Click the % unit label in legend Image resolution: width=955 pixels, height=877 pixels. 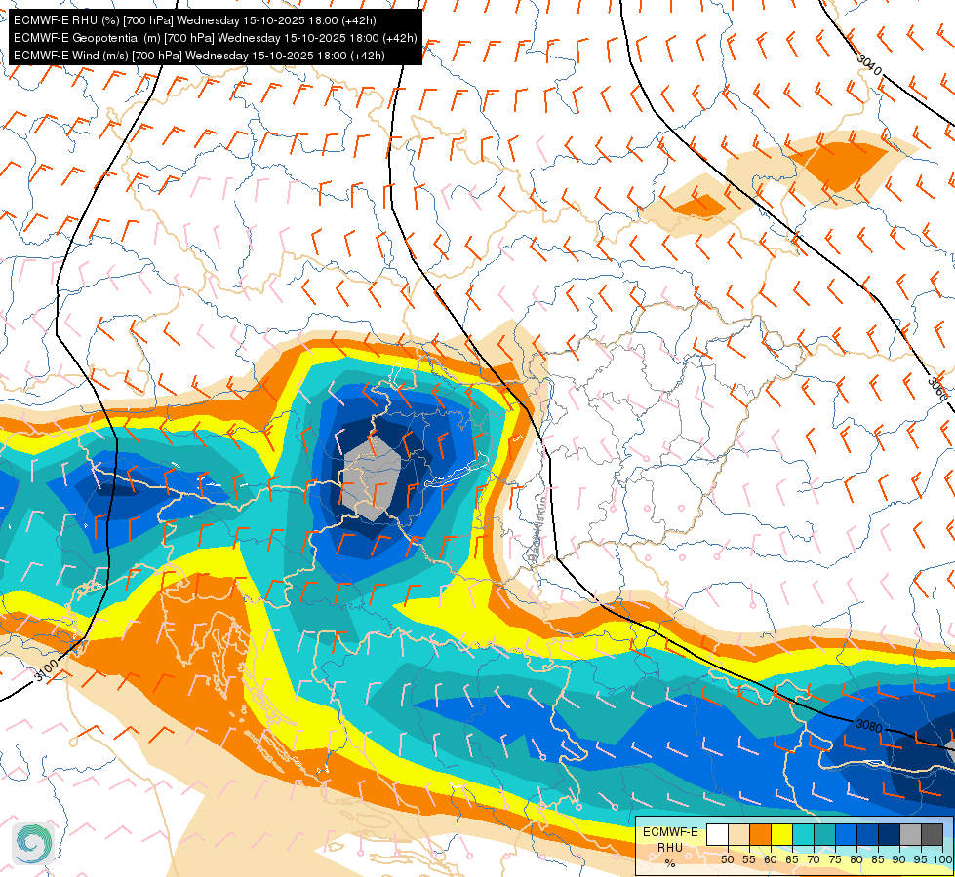pos(670,863)
